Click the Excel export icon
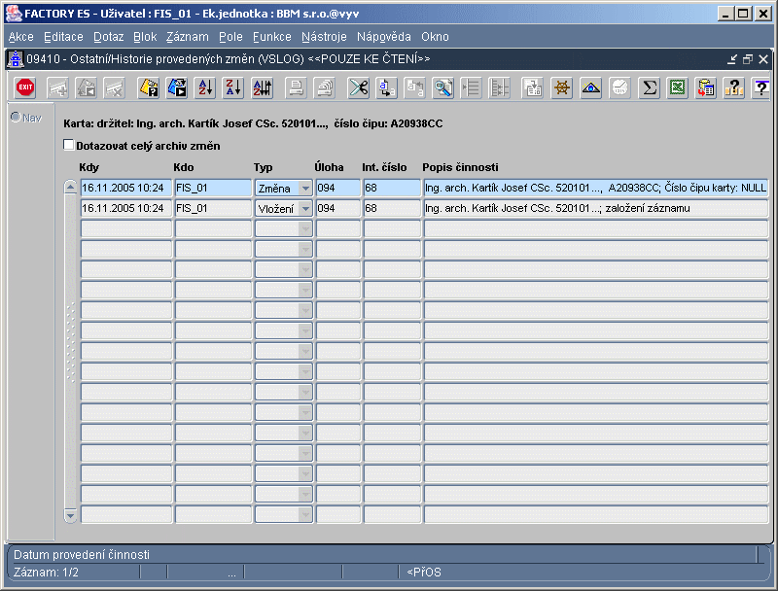Image resolution: width=778 pixels, height=591 pixels. point(677,87)
